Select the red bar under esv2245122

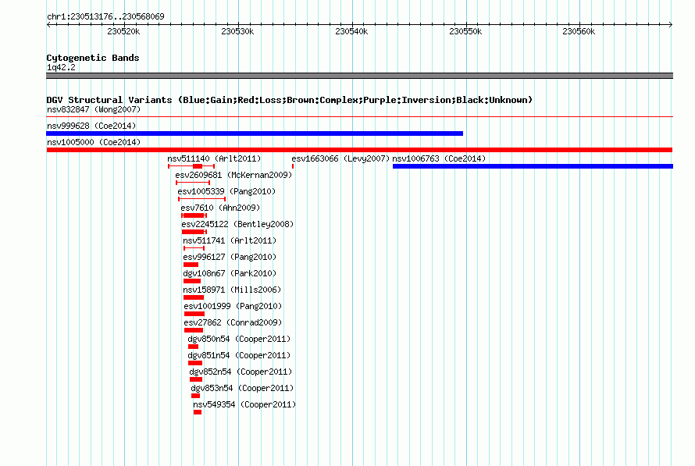[194, 232]
